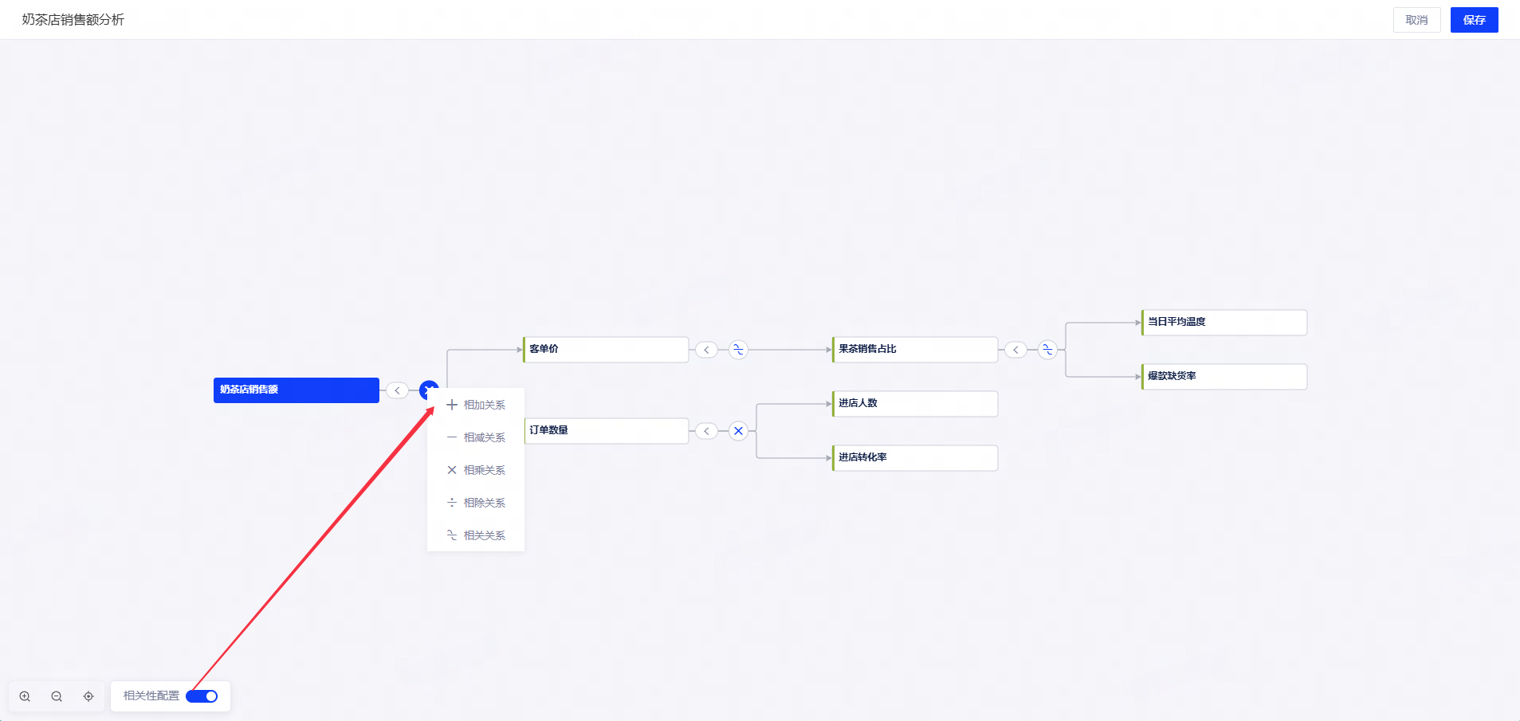Select the 当日平均温度 node
The width and height of the screenshot is (1520, 721).
(x=1224, y=323)
